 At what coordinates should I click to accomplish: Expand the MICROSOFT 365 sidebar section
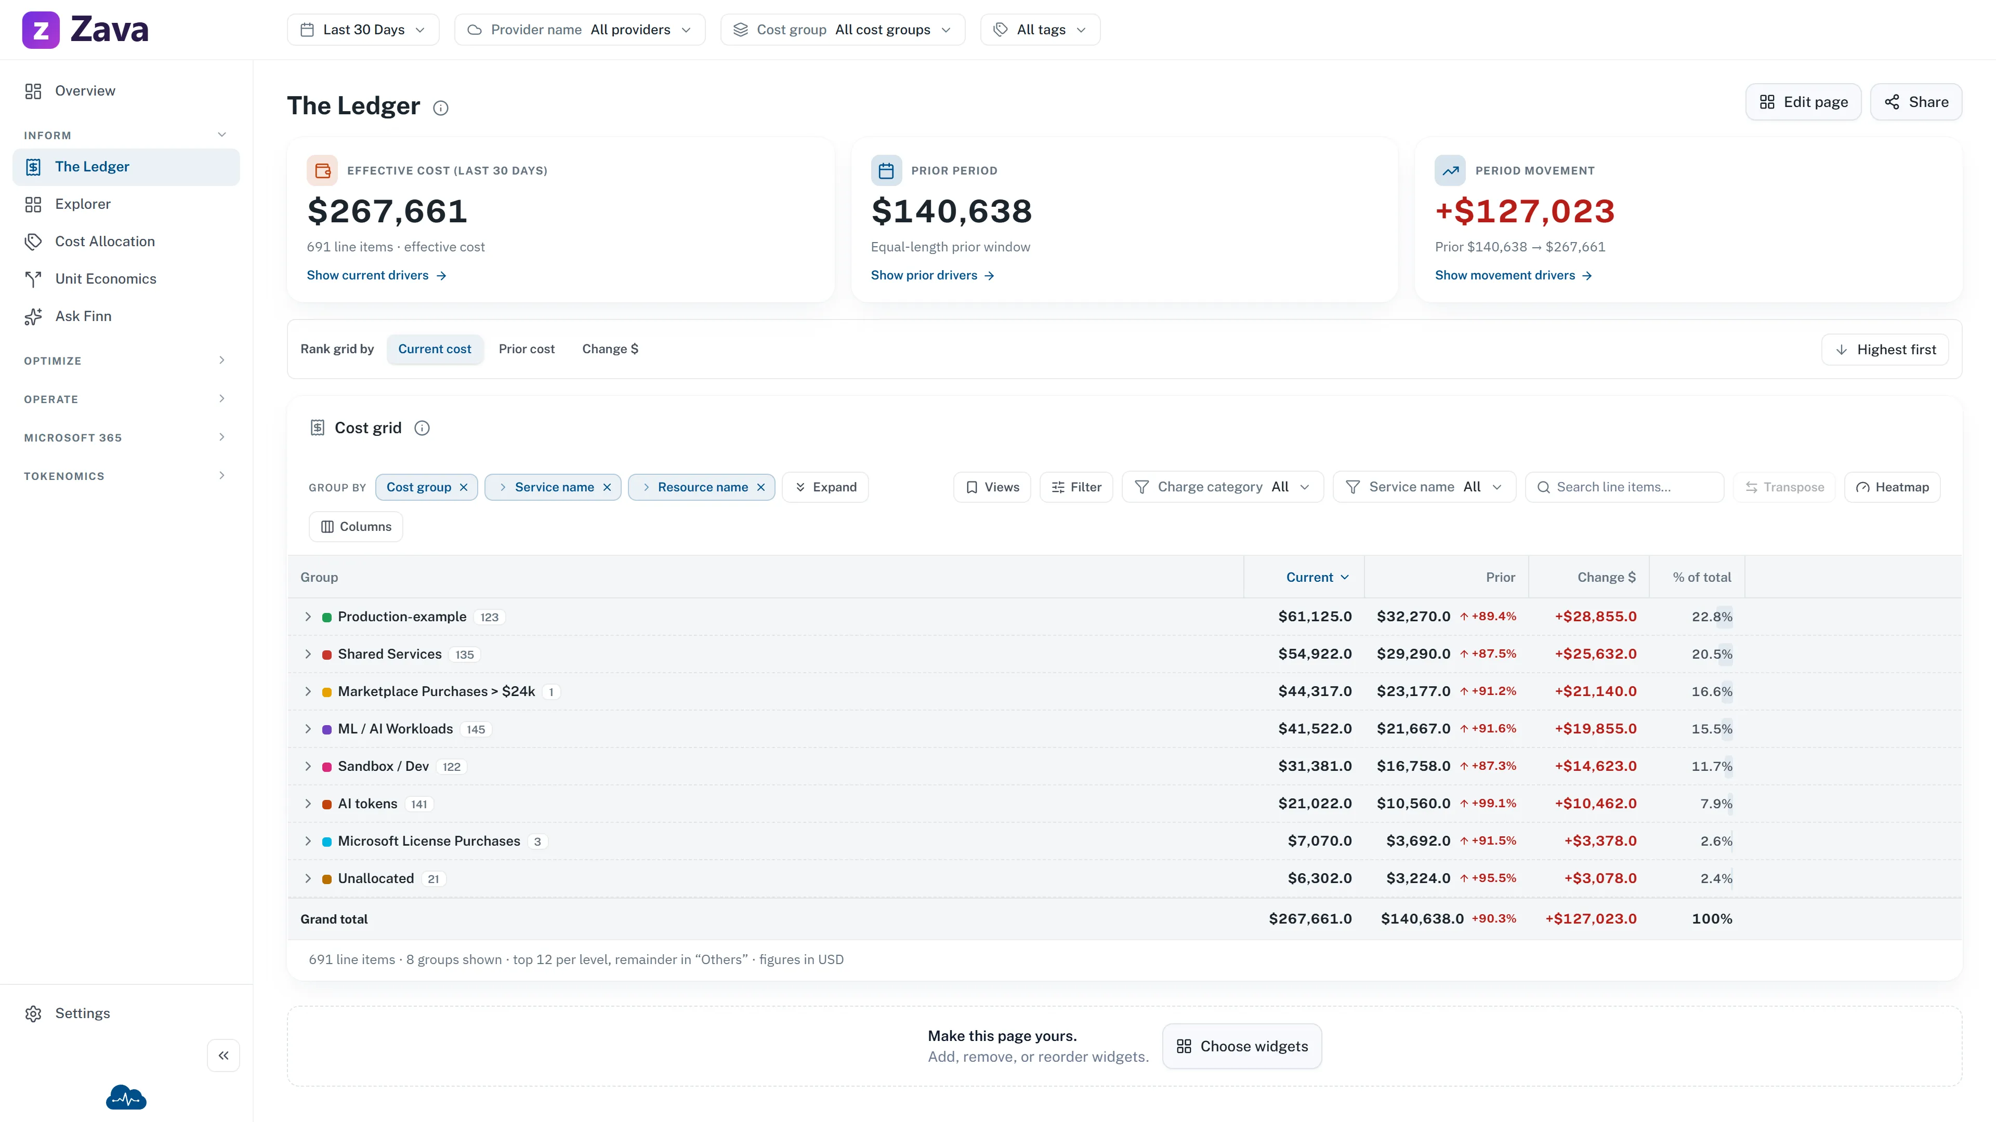coord(126,437)
